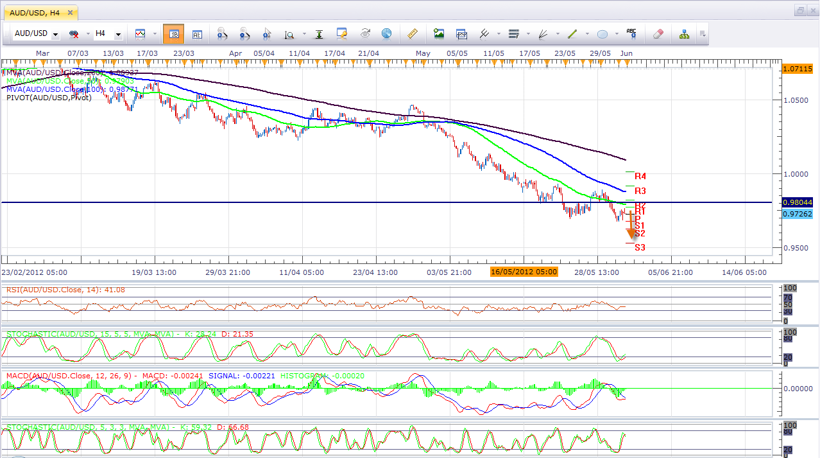The height and width of the screenshot is (458, 820).
Task: Select the Fibonacci levels tool
Action: [x=513, y=33]
